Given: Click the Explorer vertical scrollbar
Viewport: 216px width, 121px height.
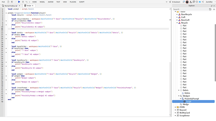Looking at the screenshot, I should pyautogui.click(x=215, y=53).
